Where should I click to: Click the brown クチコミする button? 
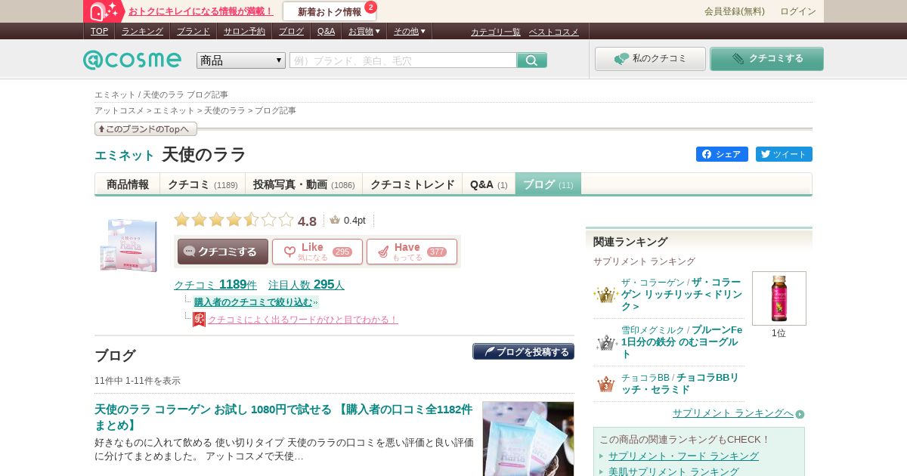223,252
